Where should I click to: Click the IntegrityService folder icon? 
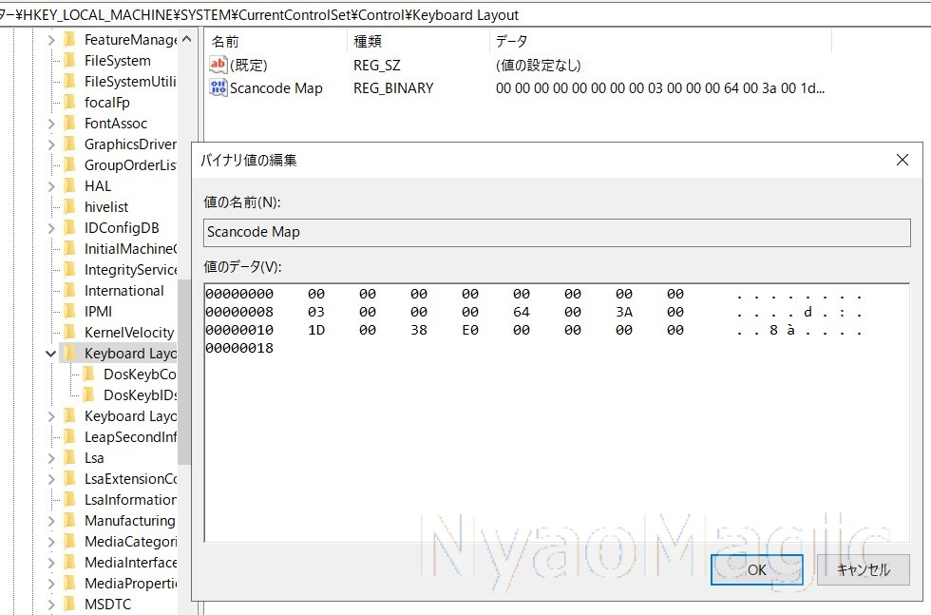pyautogui.click(x=69, y=270)
